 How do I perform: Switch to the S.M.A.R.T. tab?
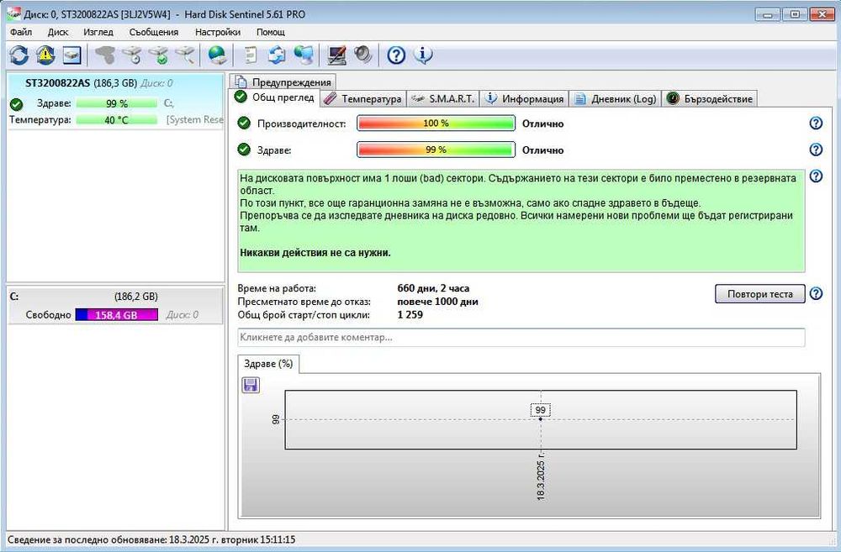tap(443, 98)
